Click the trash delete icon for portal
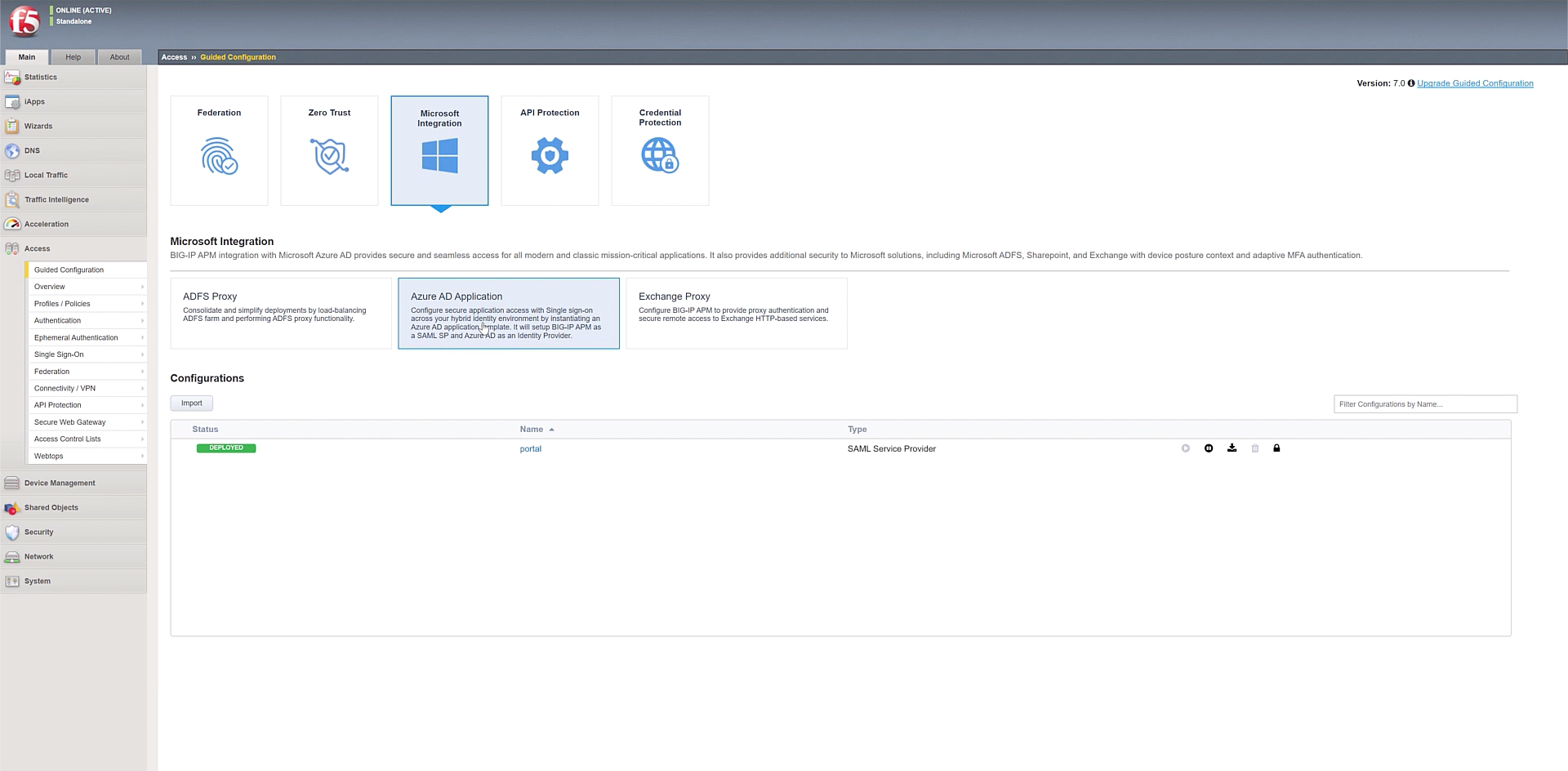This screenshot has height=771, width=1568. click(x=1255, y=448)
